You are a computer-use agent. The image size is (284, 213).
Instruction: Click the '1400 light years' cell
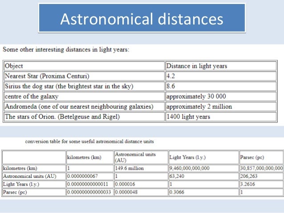(221, 117)
